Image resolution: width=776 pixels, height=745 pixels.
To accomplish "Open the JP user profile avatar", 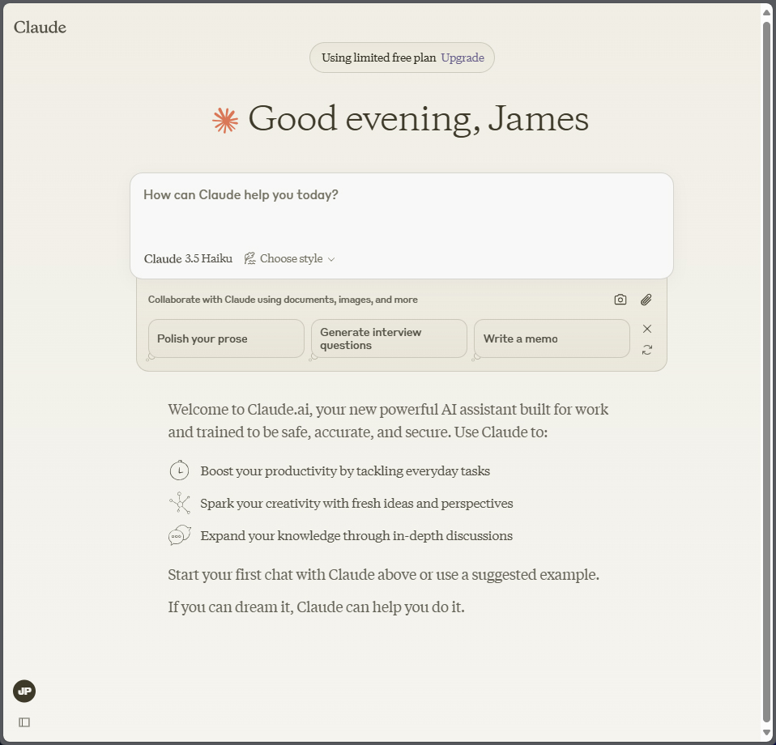I will tap(24, 691).
